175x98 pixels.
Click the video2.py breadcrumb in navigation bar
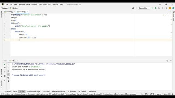(x=14, y=8)
